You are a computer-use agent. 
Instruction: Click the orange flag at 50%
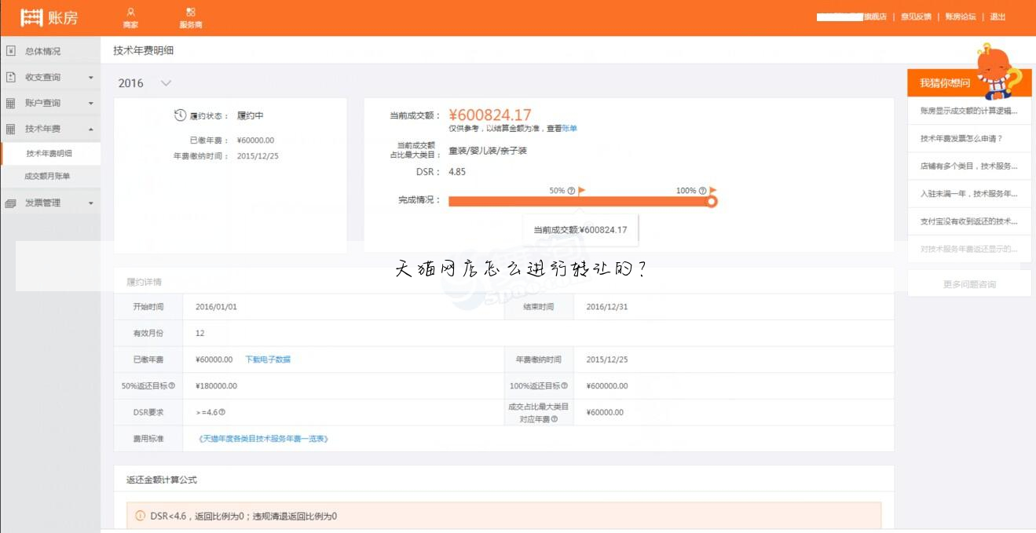[582, 191]
